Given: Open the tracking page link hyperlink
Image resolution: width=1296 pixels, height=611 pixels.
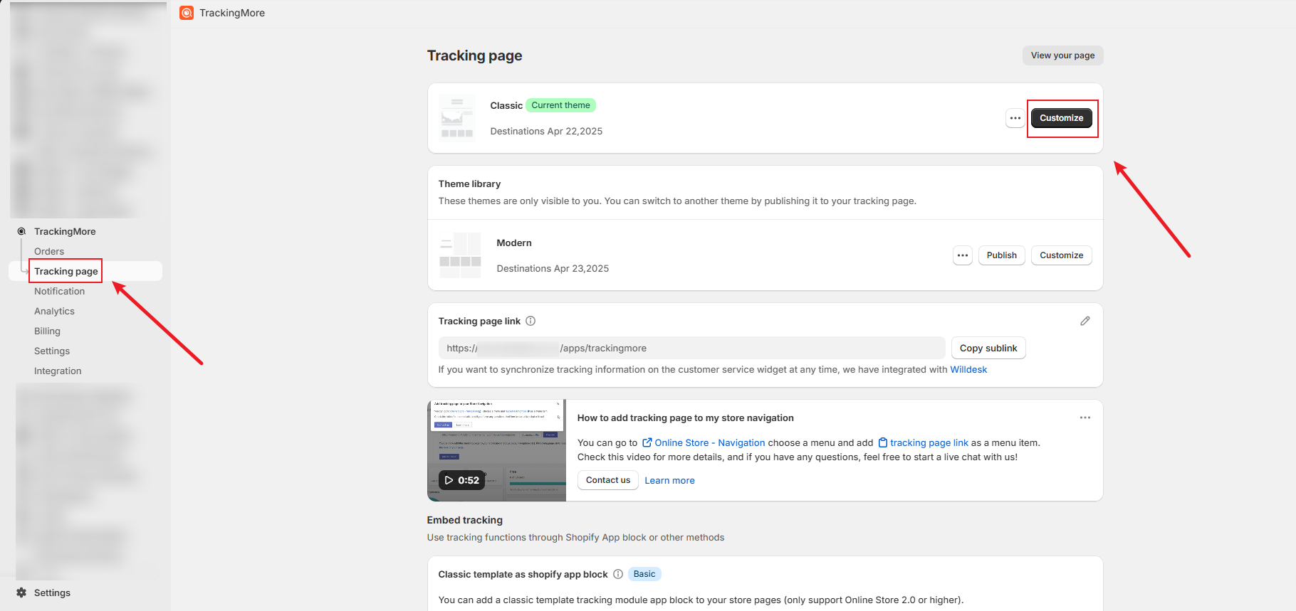Looking at the screenshot, I should pyautogui.click(x=924, y=442).
